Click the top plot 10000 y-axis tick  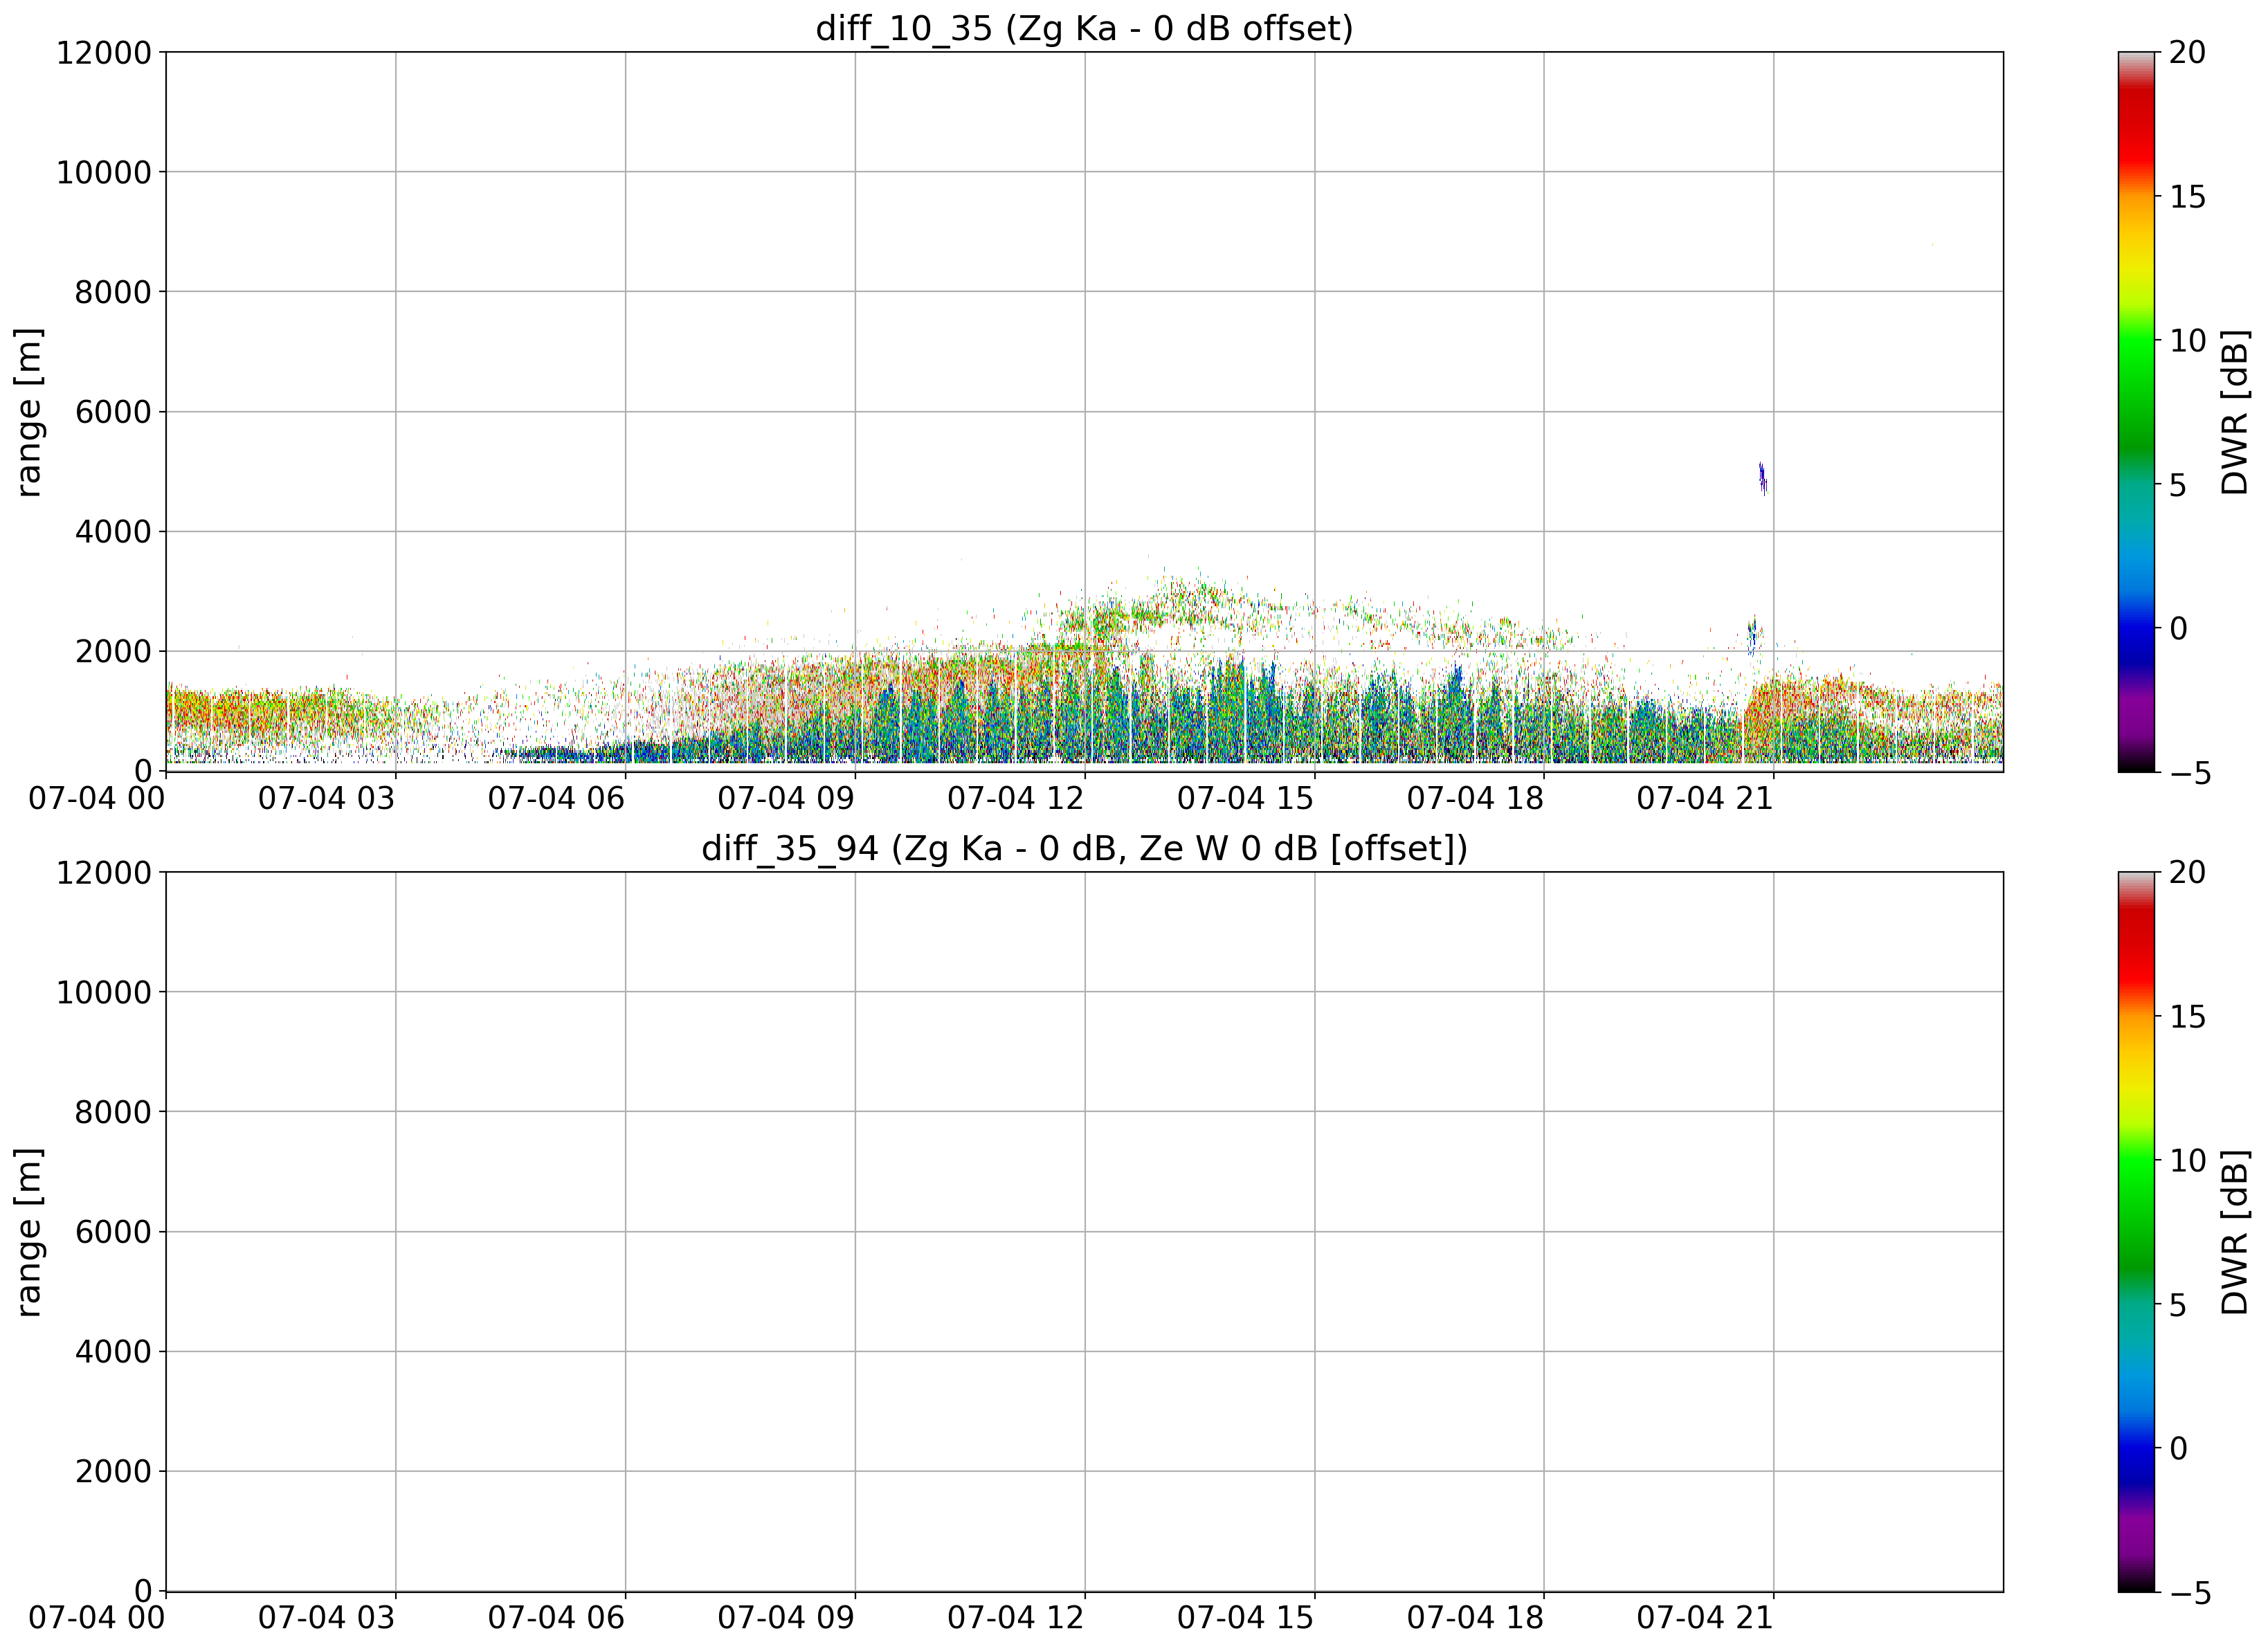tap(104, 172)
